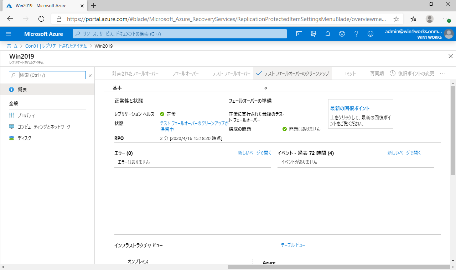Click the RPO value 2 分 timestamp
This screenshot has width=456, height=270.
(x=191, y=138)
